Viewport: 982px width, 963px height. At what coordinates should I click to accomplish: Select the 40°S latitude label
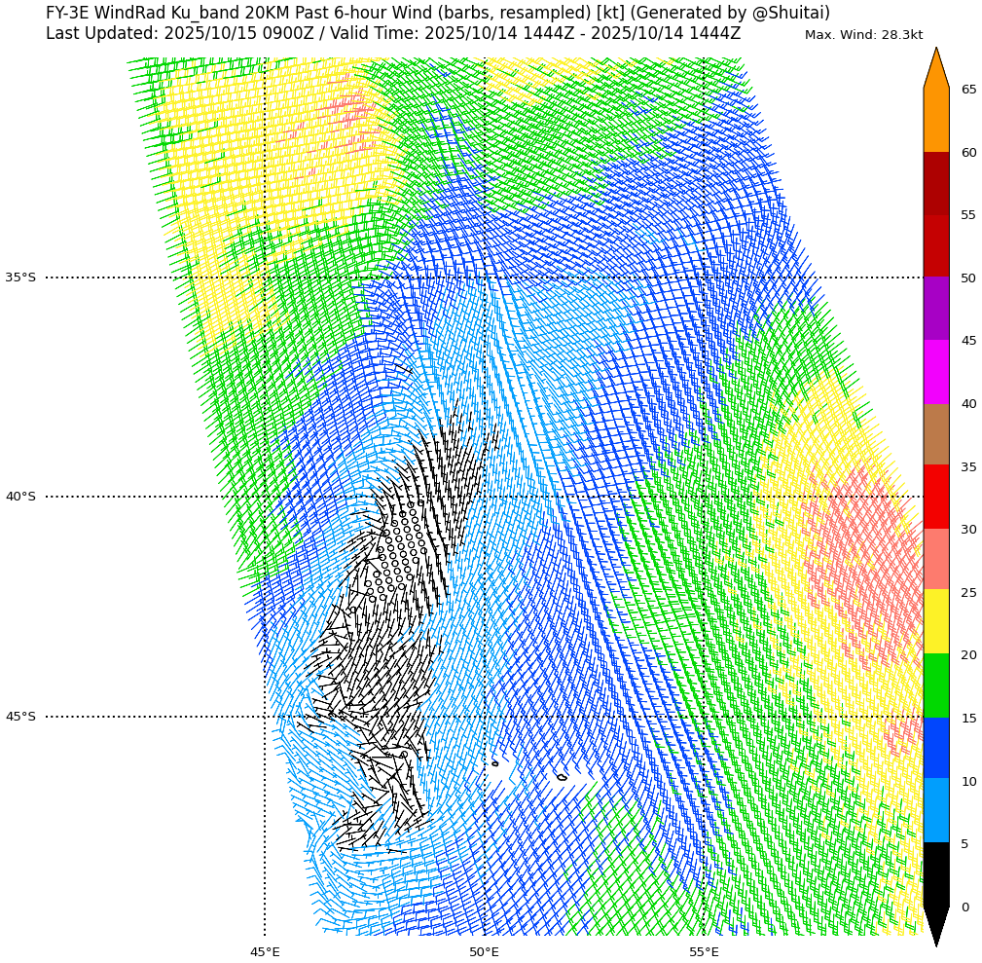(20, 497)
